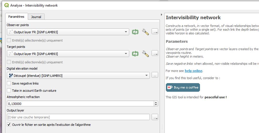
Task: Select the Paramètres tab
Action: [16, 17]
